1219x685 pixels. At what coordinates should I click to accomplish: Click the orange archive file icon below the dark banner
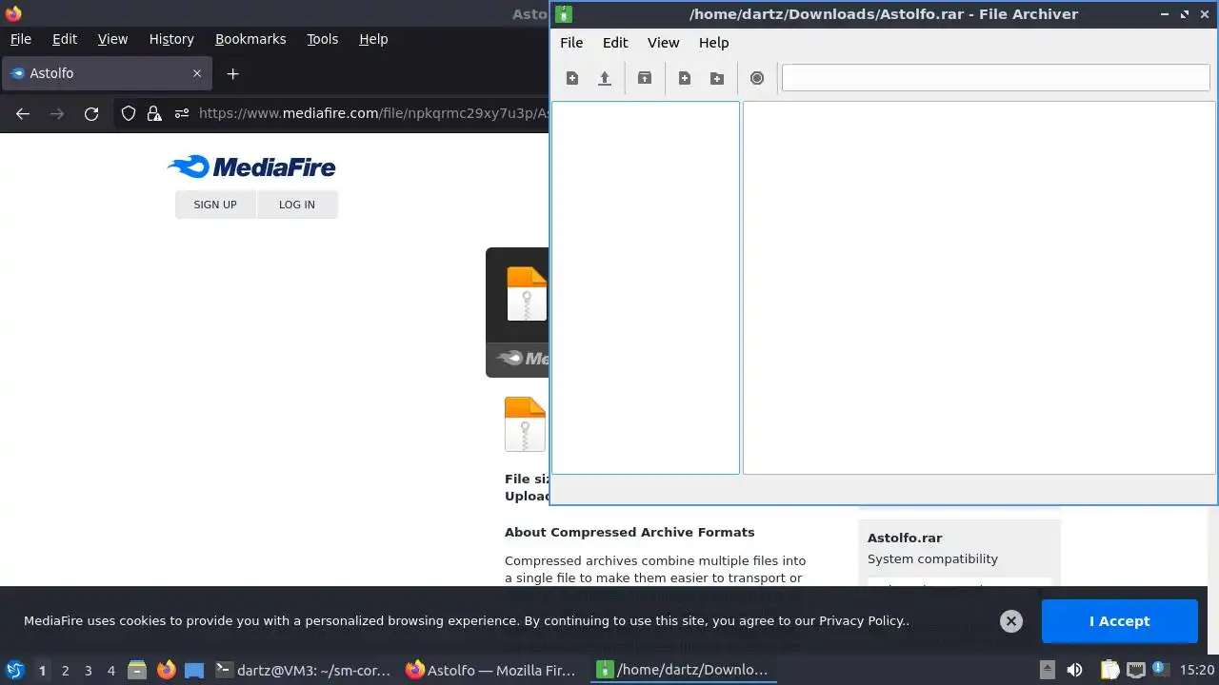(x=525, y=424)
